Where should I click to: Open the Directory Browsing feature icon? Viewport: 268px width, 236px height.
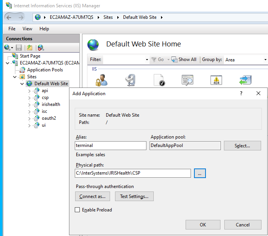coord(187,80)
